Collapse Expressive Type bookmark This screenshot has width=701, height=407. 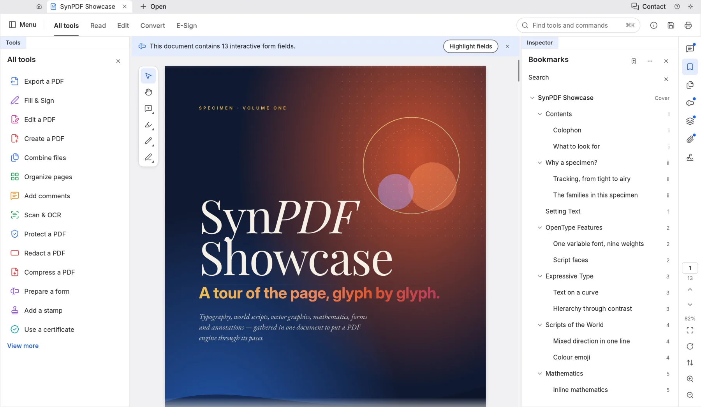click(539, 276)
